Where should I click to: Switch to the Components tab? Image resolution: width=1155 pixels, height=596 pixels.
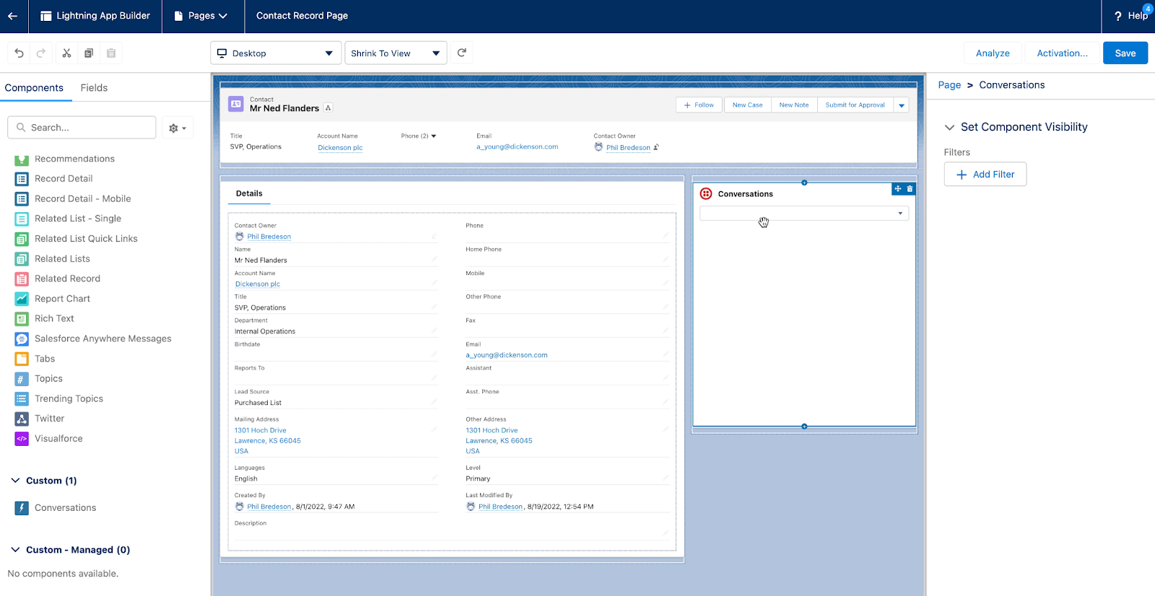tap(34, 88)
